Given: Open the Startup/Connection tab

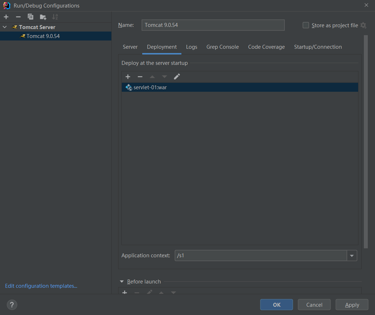Looking at the screenshot, I should tap(318, 47).
